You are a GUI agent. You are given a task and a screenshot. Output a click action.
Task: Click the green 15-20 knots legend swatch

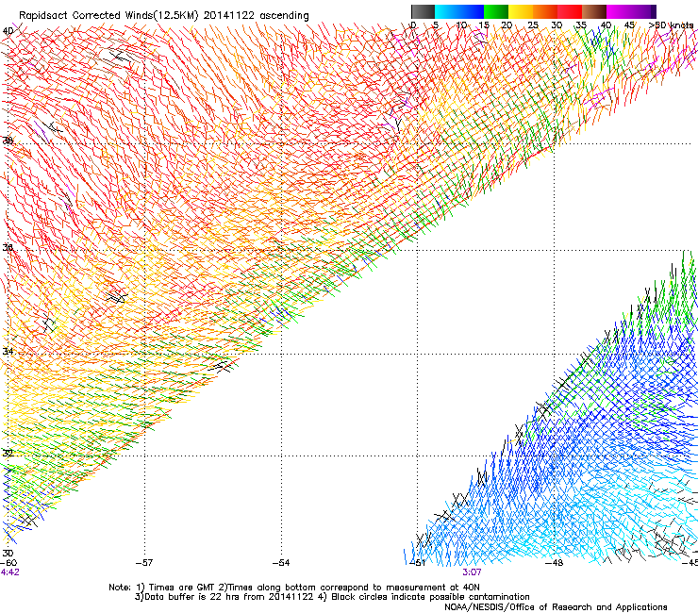click(x=496, y=11)
